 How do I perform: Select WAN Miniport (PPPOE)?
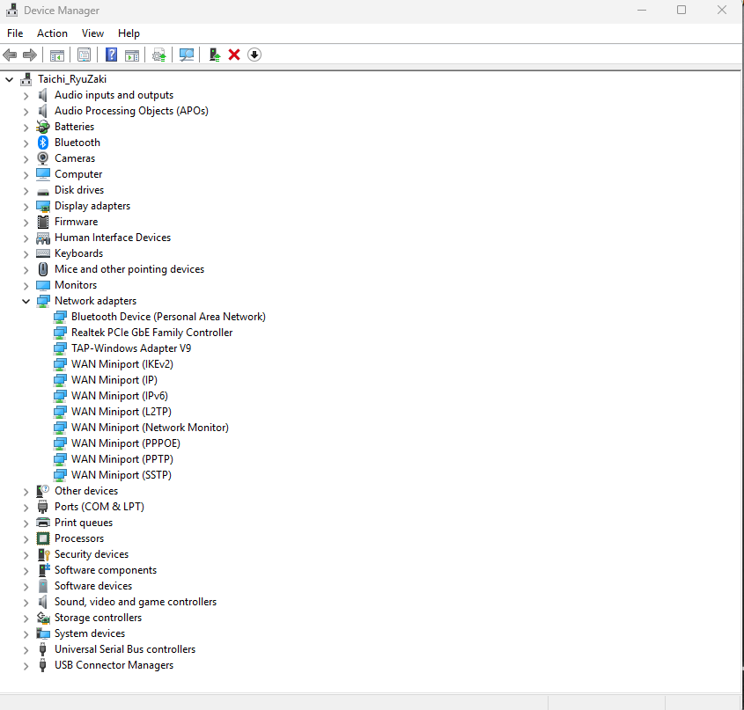pos(125,443)
